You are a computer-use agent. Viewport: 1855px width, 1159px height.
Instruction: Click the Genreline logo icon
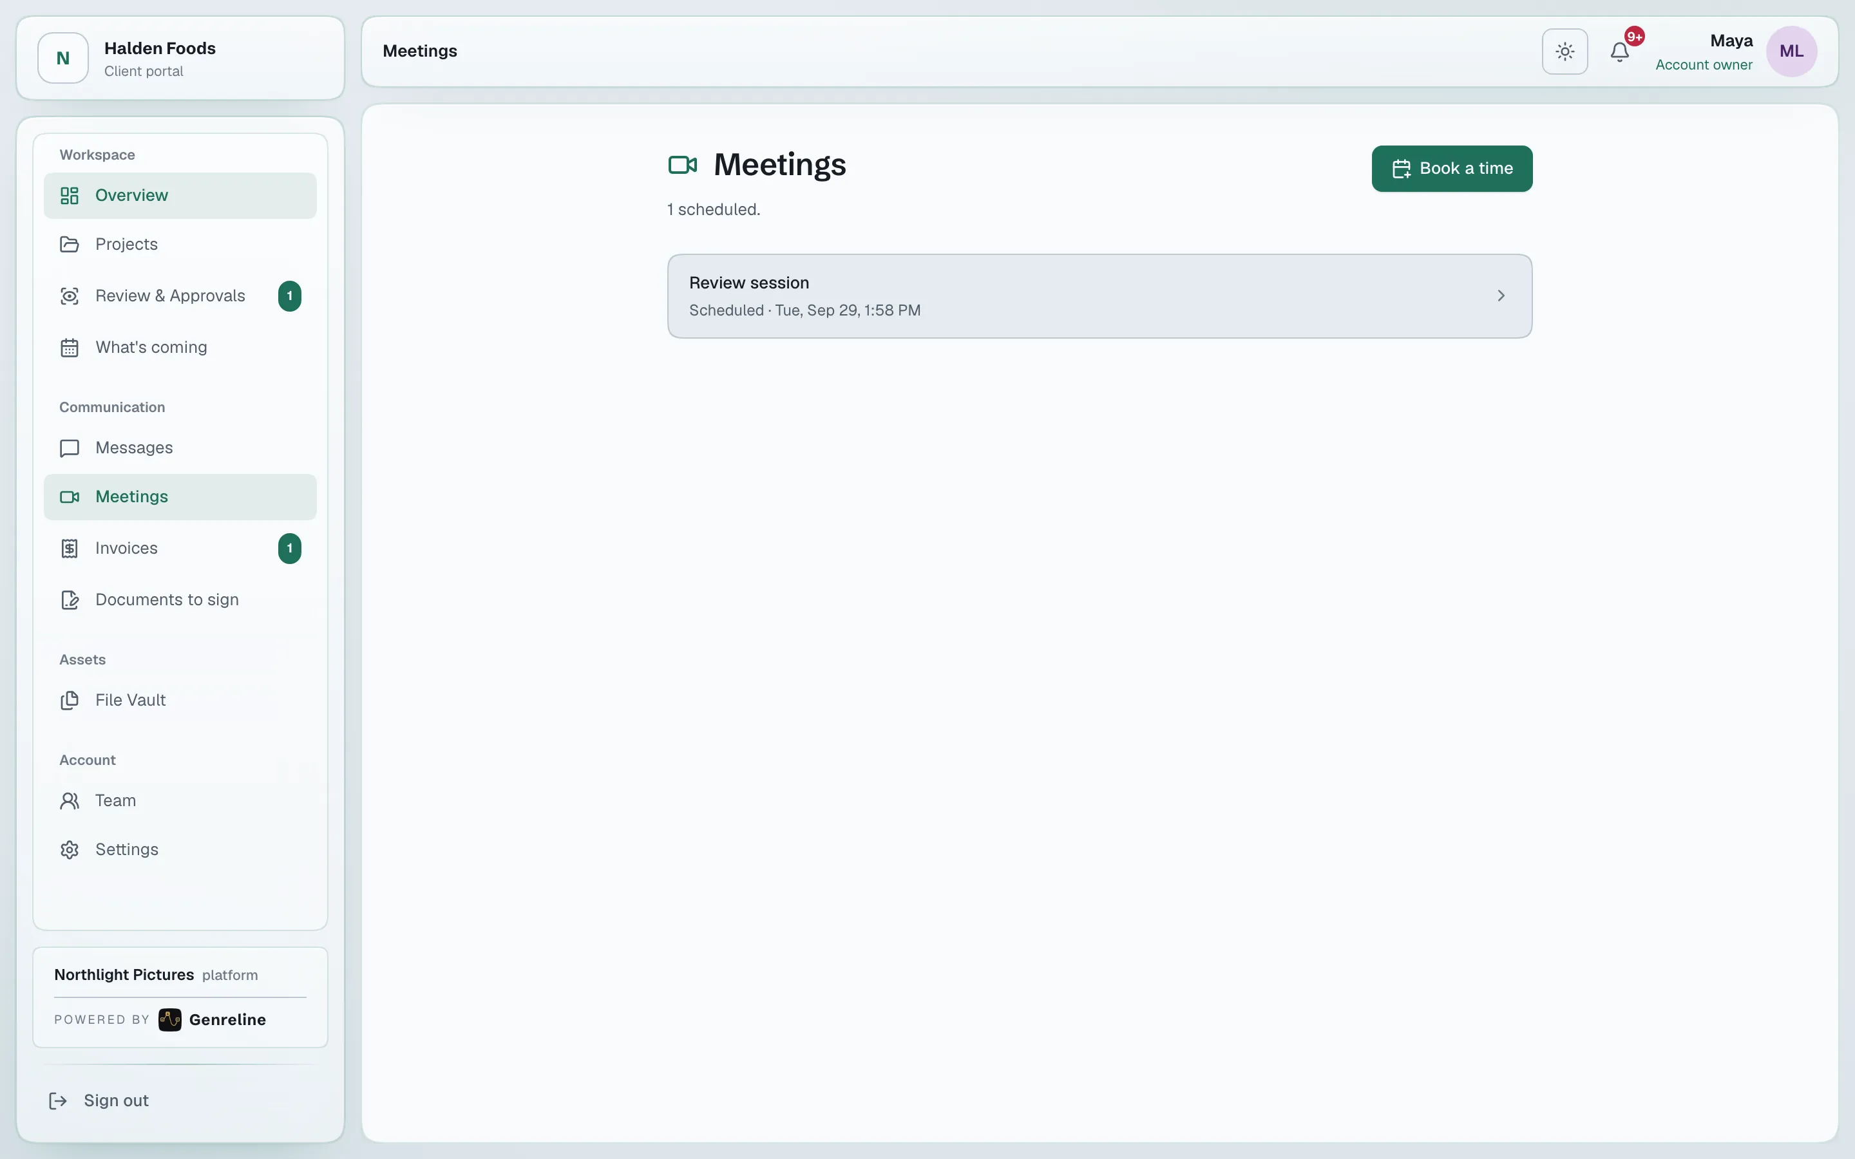click(170, 1019)
